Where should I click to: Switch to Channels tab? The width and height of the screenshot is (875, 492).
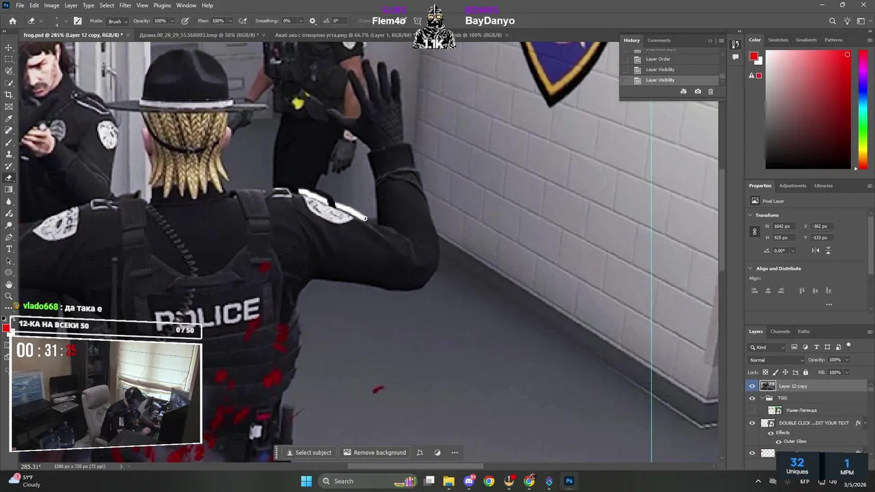(x=780, y=331)
